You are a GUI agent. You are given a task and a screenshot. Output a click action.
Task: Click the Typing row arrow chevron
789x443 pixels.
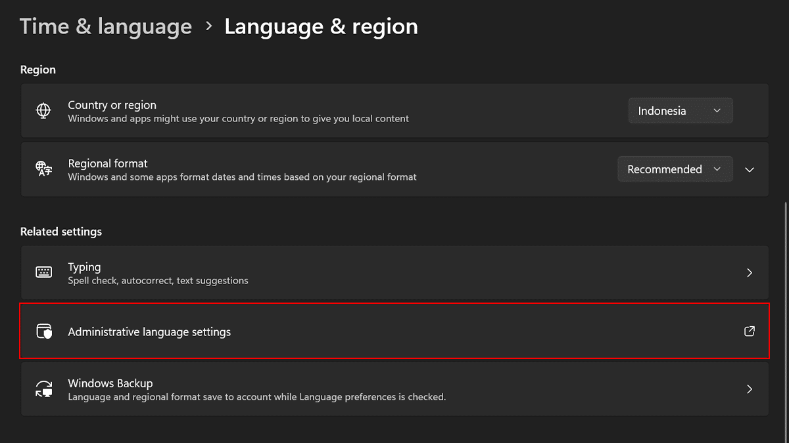click(750, 273)
